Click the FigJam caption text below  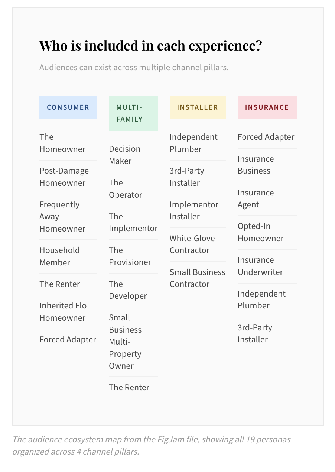152,445
